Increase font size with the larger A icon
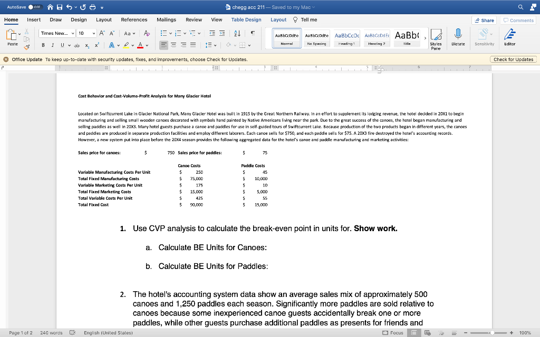Image resolution: width=540 pixels, height=337 pixels. [102, 33]
